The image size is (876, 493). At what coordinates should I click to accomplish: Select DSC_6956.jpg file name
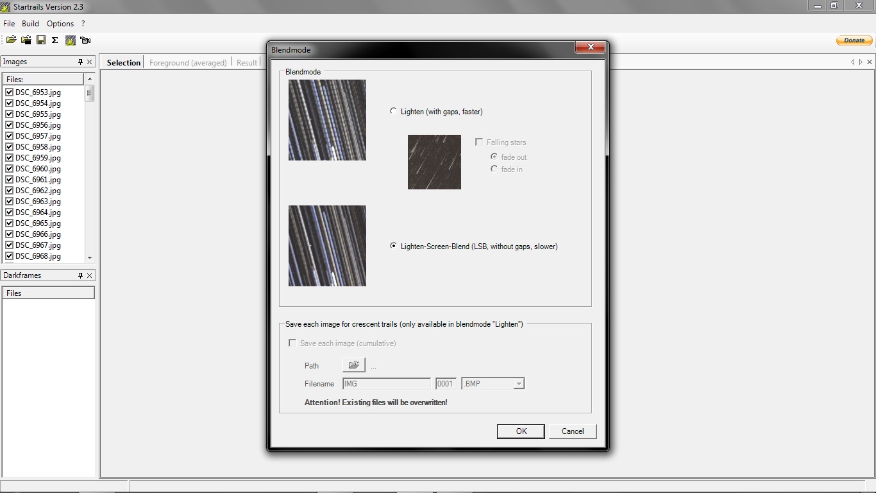coord(38,125)
